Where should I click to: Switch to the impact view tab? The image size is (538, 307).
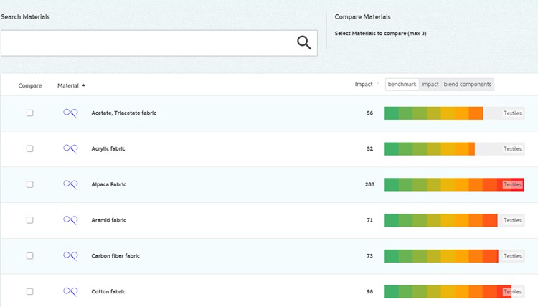coord(430,85)
